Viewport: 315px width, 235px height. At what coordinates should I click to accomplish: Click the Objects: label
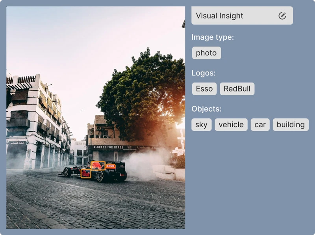pos(206,109)
